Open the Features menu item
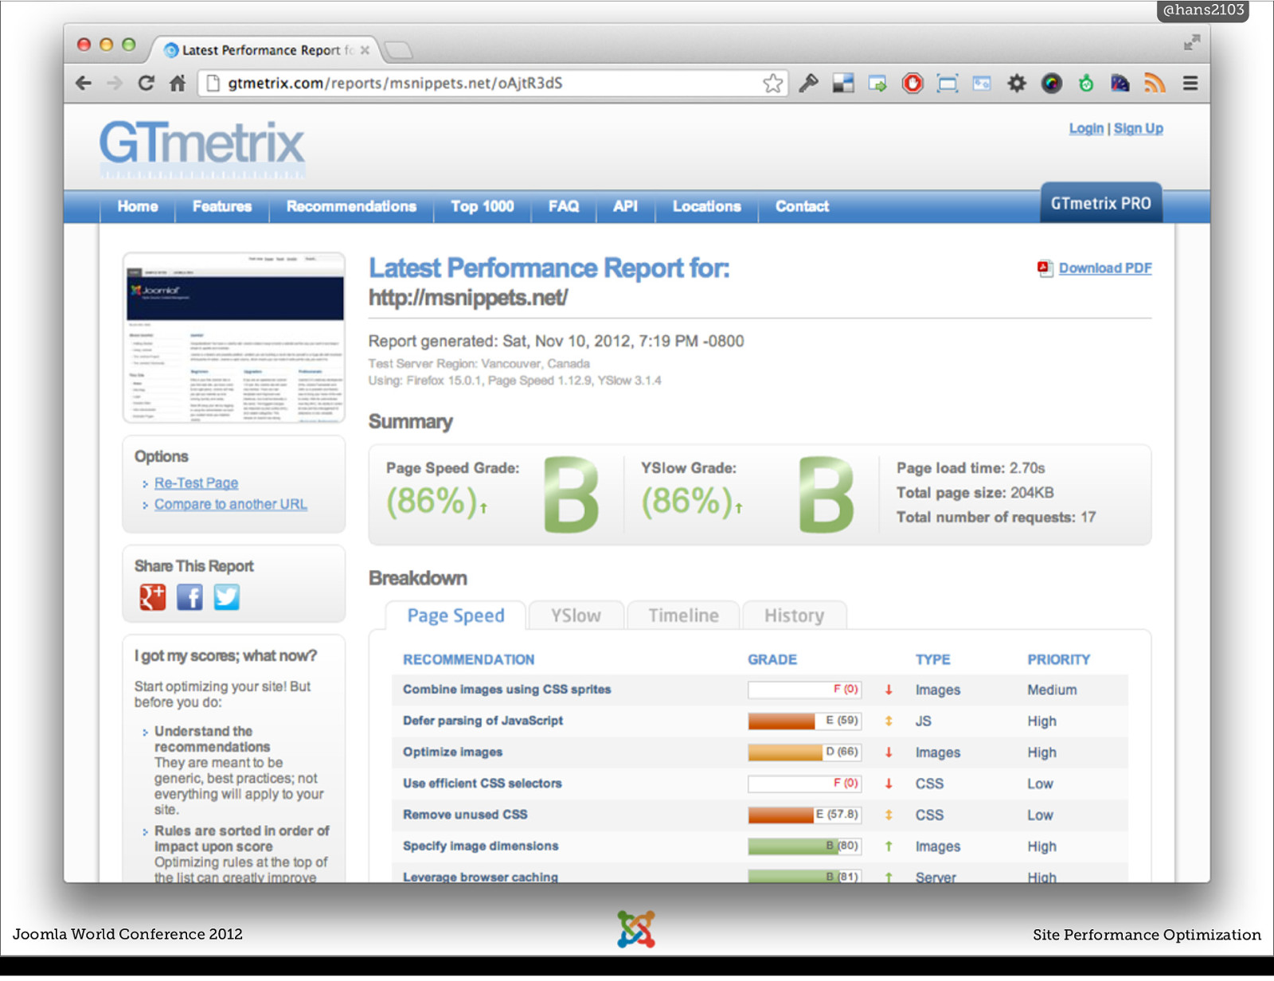This screenshot has width=1274, height=981. coord(222,206)
